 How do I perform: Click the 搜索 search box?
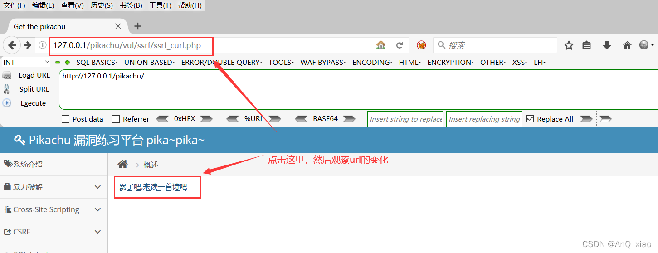tap(495, 45)
